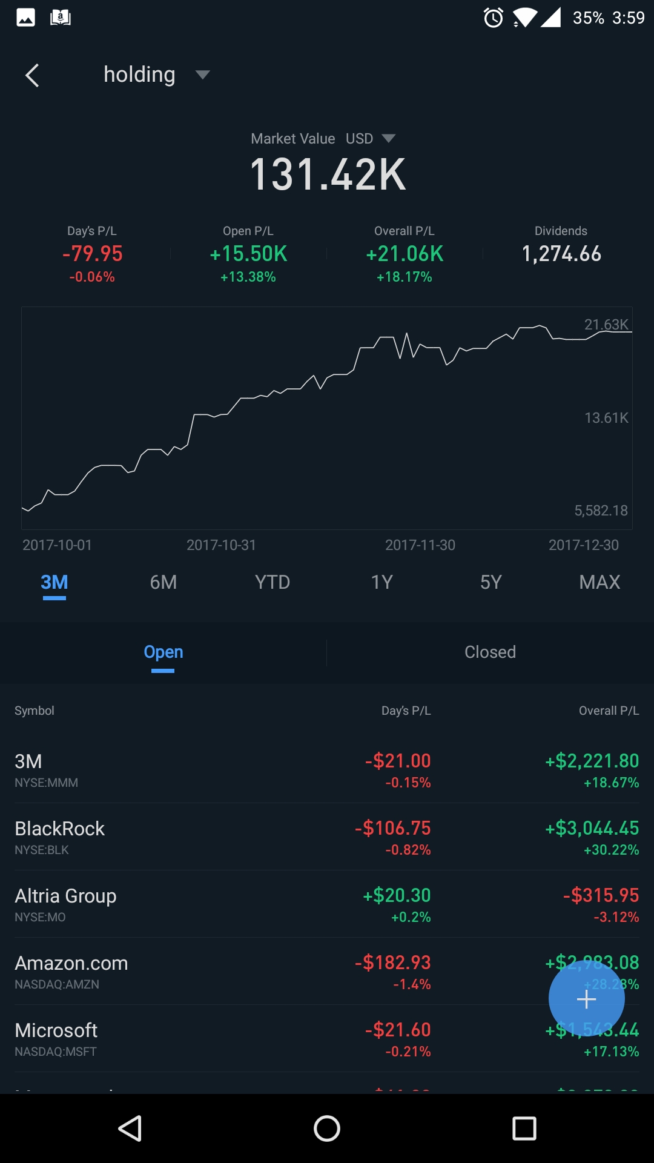Tap the Android home button
The height and width of the screenshot is (1163, 654).
point(327,1128)
